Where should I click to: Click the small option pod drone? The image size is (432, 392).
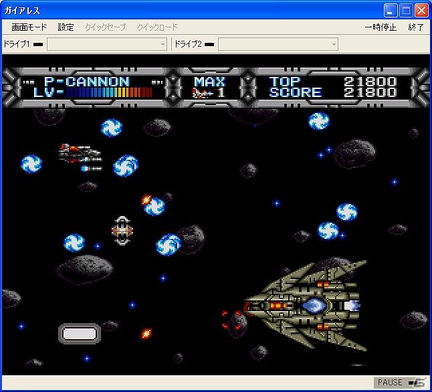click(x=122, y=231)
